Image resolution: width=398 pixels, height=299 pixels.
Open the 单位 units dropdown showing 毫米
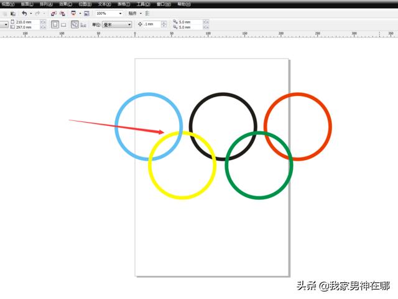click(x=117, y=25)
